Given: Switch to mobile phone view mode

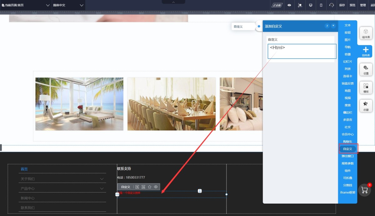Looking at the screenshot, I should point(321,5).
